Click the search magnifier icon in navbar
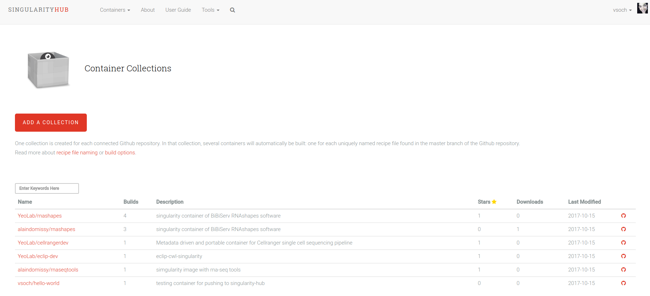 pos(232,10)
